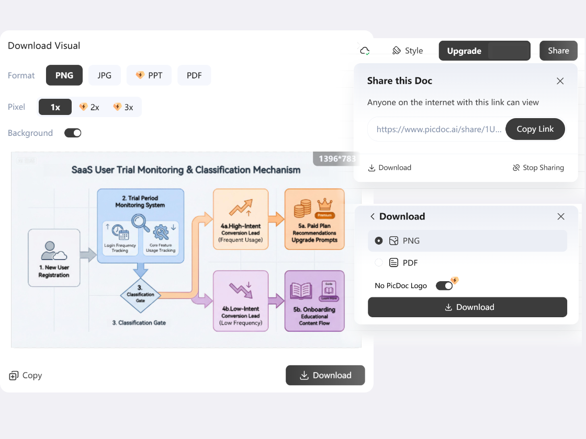Toggle the No PicDoc Logo switch
Image resolution: width=586 pixels, height=439 pixels.
pos(445,285)
